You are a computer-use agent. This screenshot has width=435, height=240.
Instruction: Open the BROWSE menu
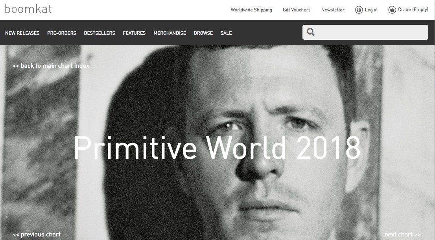[x=203, y=33]
